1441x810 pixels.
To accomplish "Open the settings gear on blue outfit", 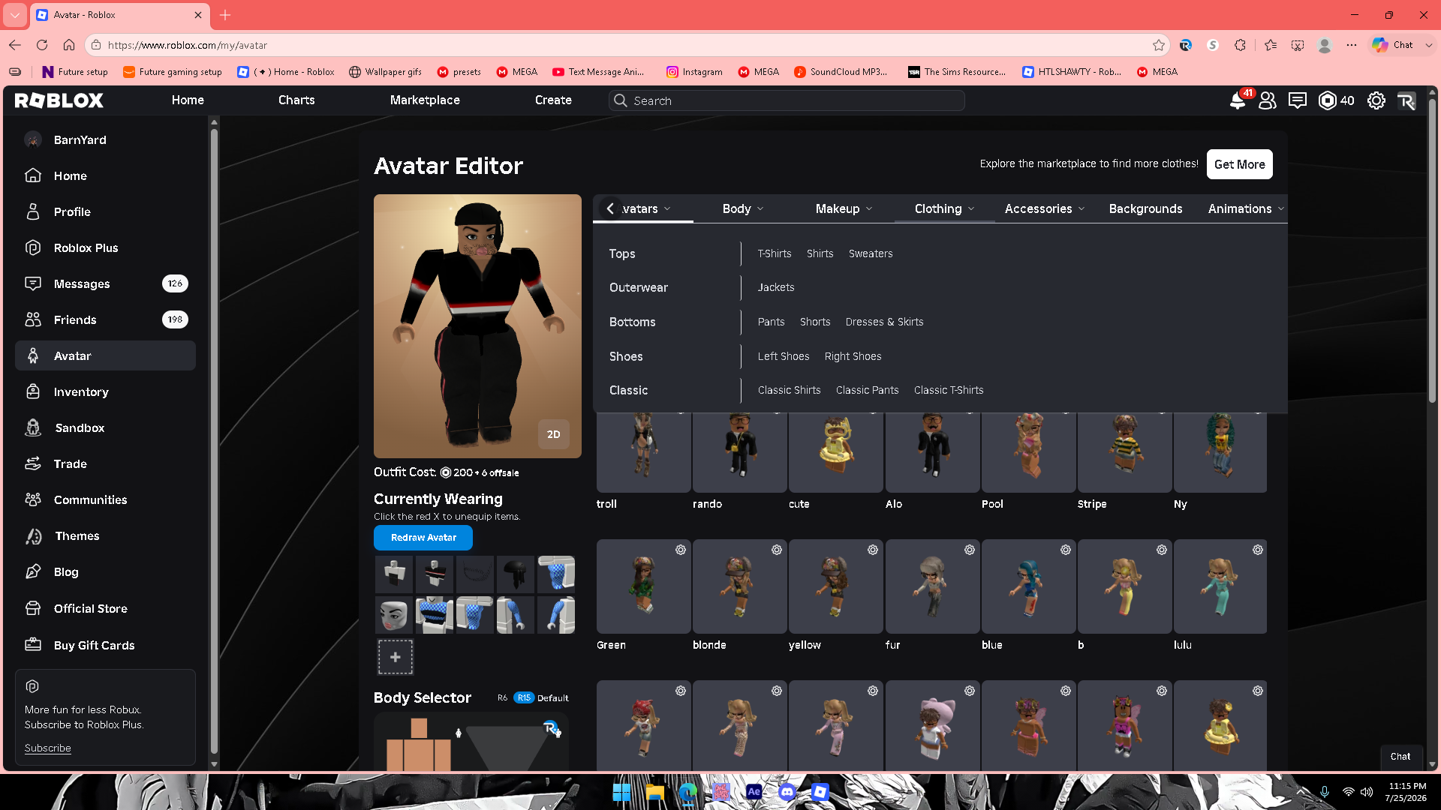I will click(x=1066, y=550).
